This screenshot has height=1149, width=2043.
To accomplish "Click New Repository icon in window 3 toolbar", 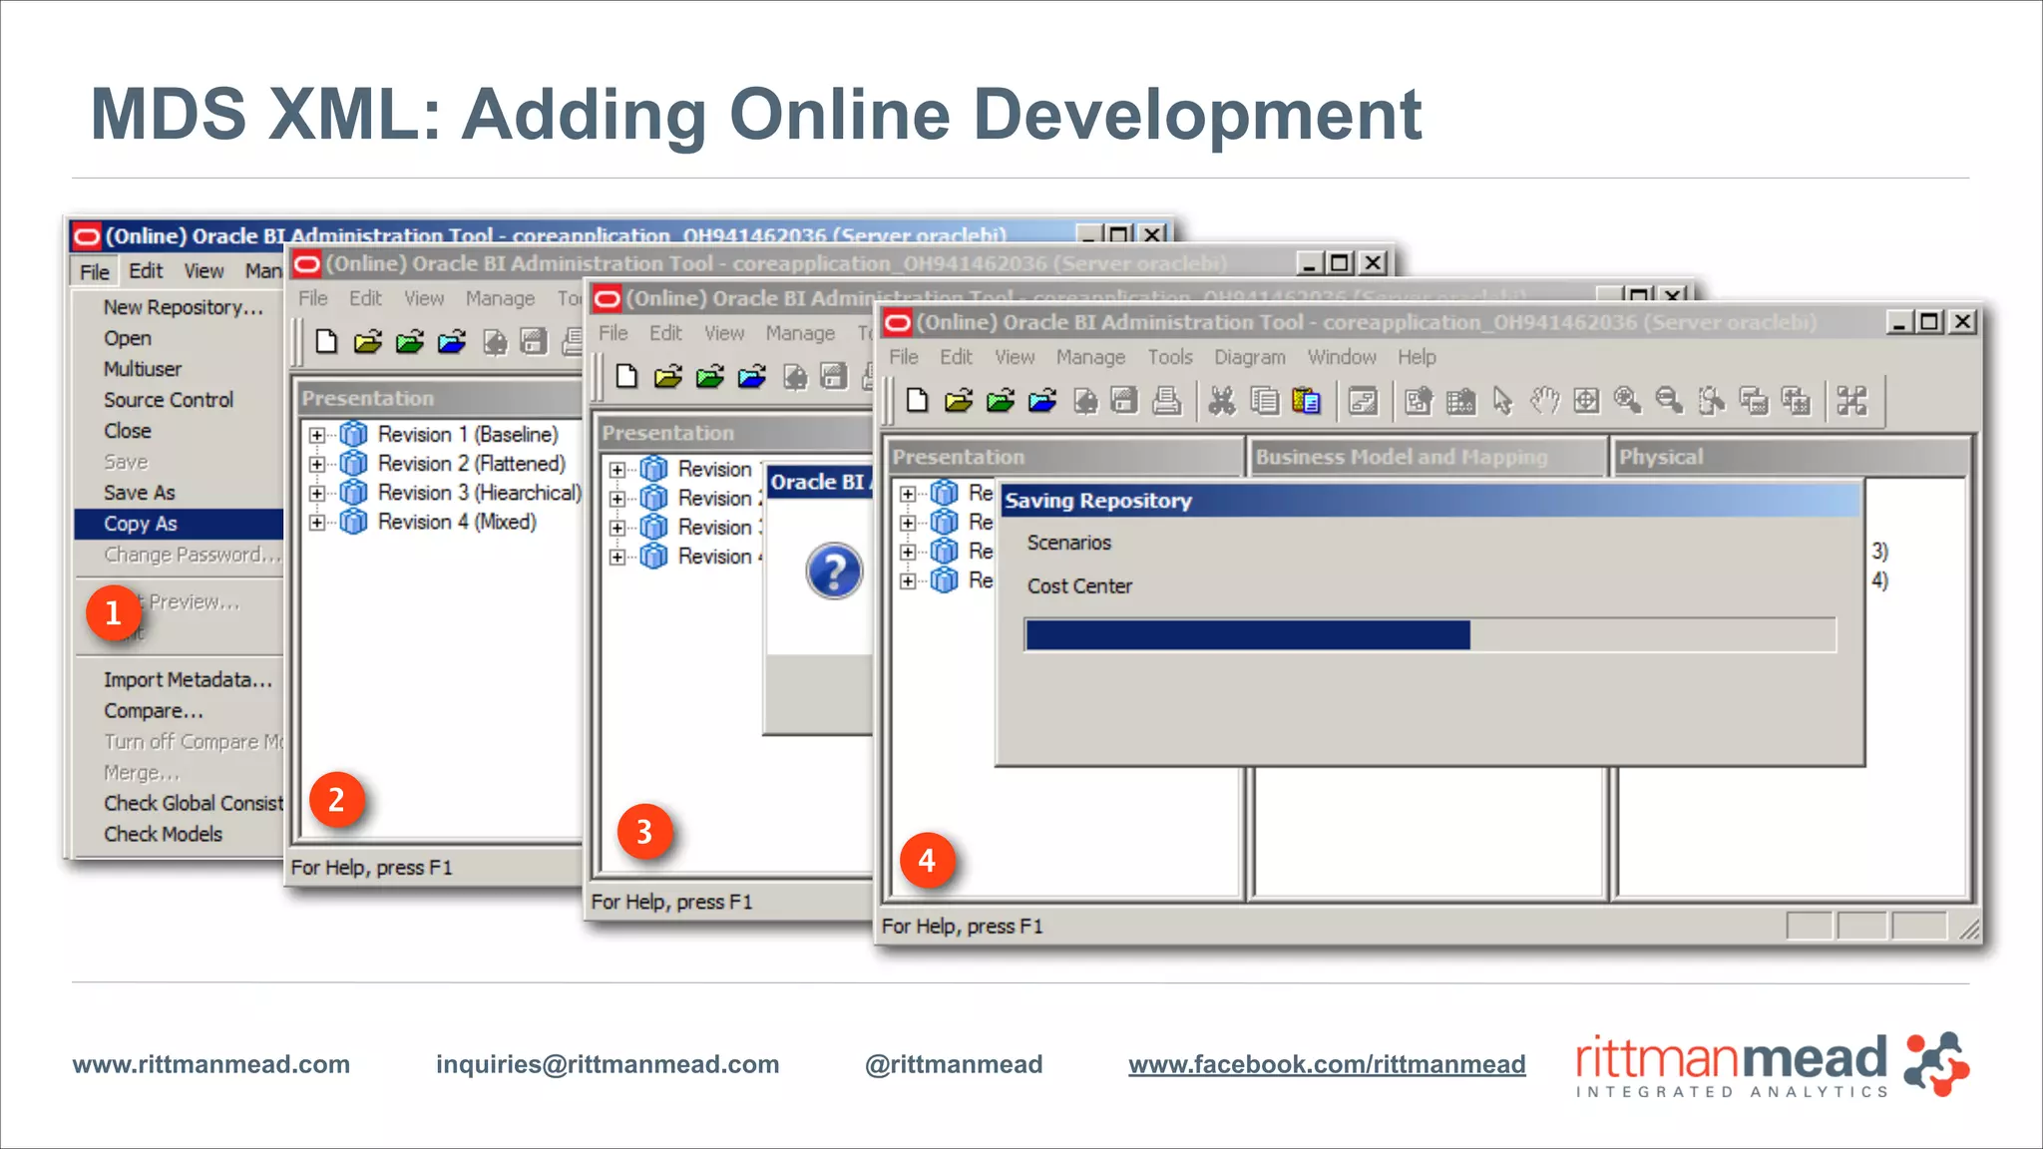I will point(626,376).
